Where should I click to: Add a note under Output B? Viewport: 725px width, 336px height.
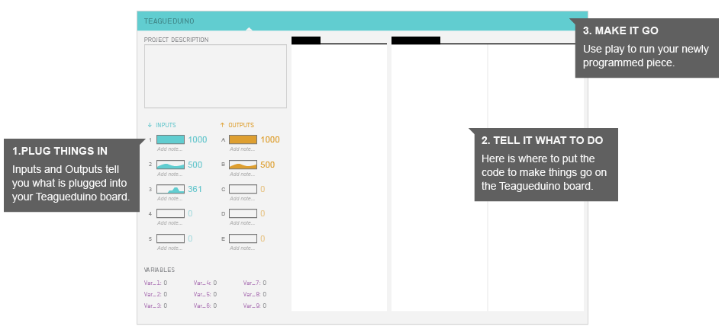[x=242, y=174]
